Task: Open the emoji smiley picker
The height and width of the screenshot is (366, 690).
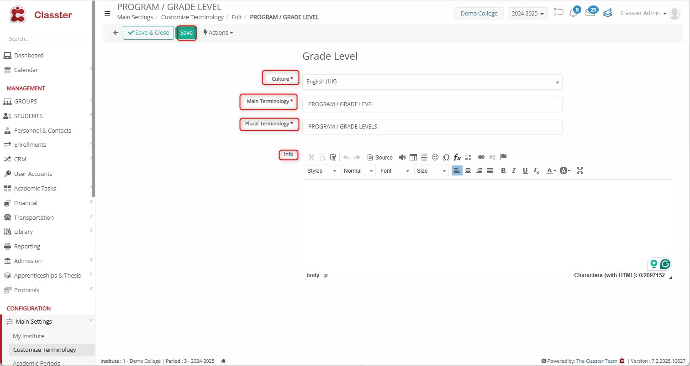Action: click(435, 157)
